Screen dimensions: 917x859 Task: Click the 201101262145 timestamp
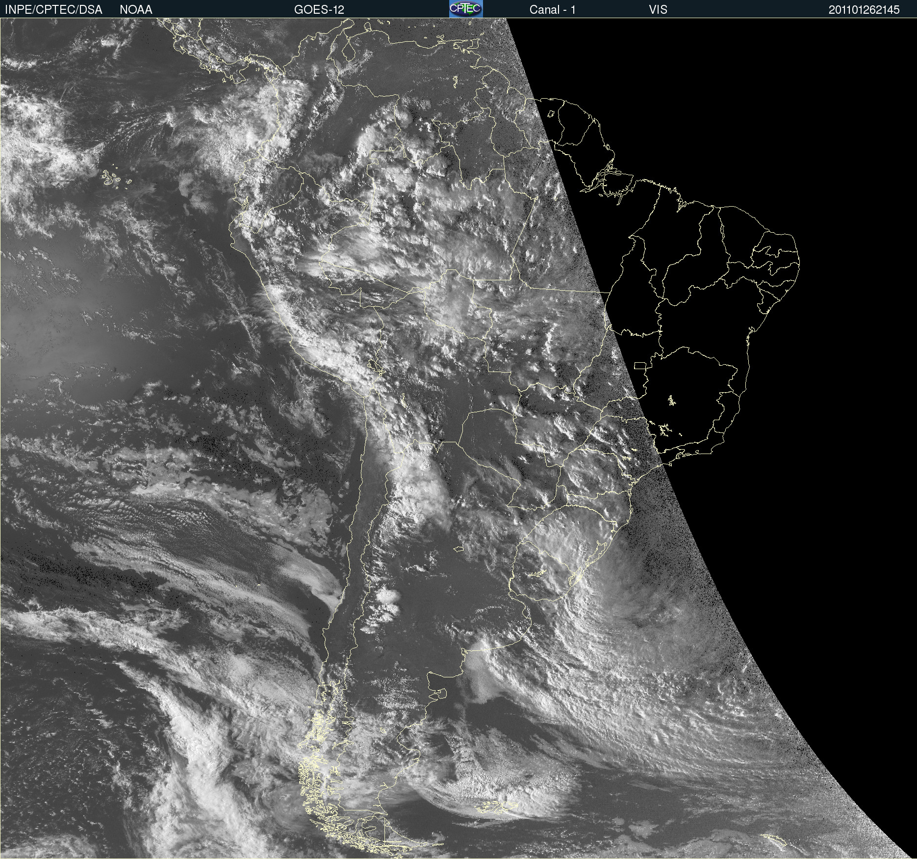(x=864, y=9)
